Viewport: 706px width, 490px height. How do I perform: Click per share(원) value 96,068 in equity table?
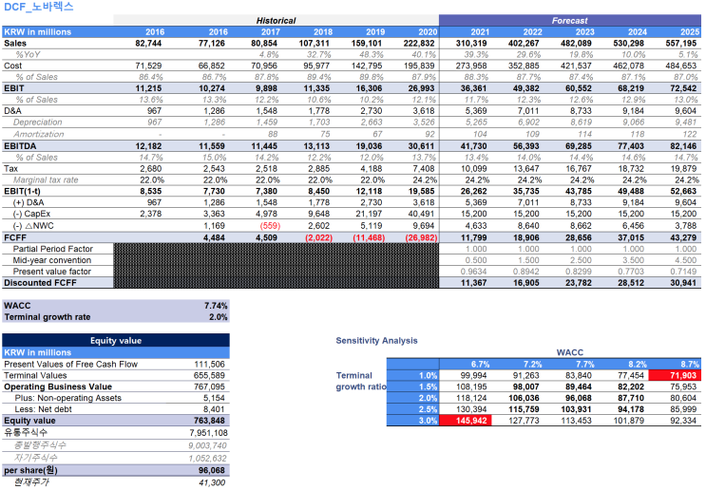(x=214, y=470)
